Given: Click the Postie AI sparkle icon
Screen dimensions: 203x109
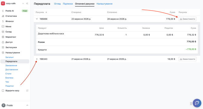Looking at the screenshot, I should pyautogui.click(x=3, y=11).
